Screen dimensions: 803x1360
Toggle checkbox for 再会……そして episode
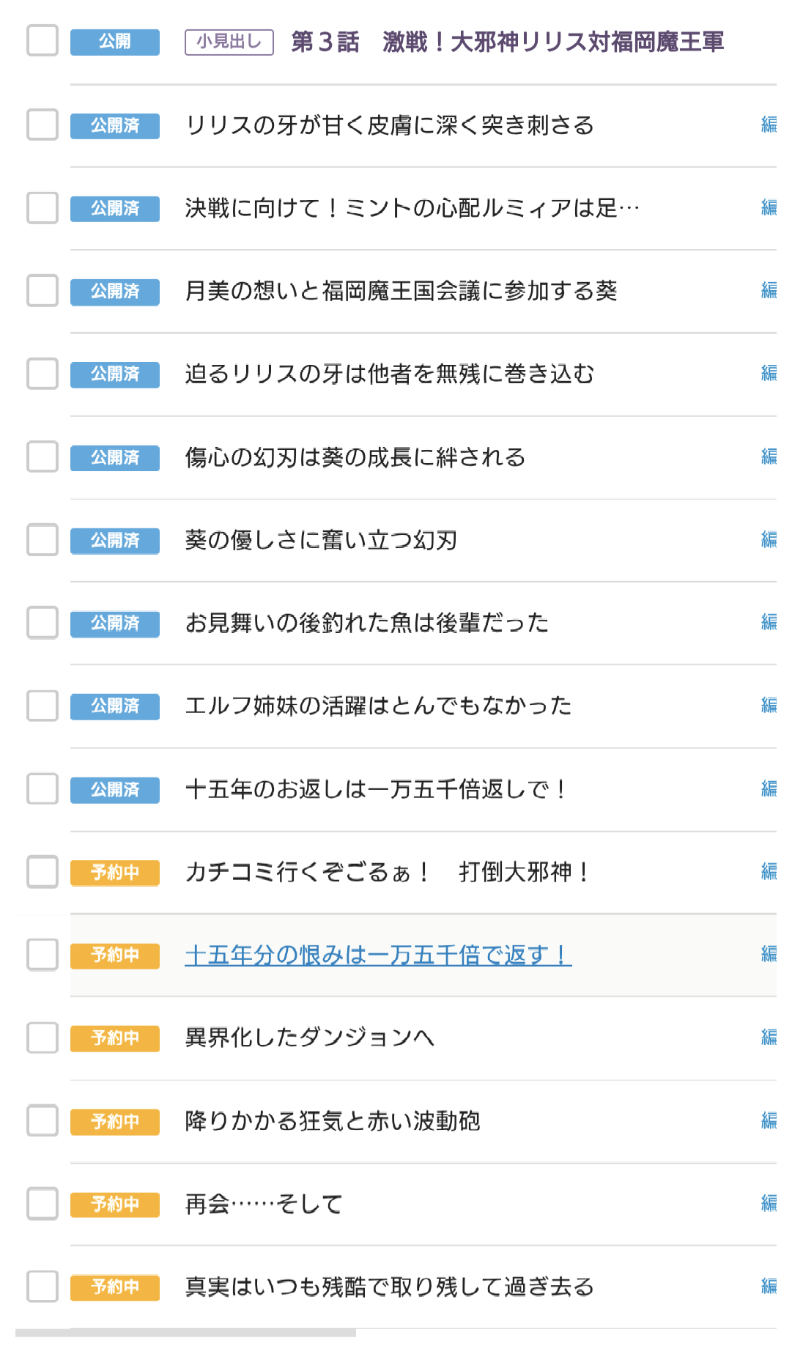click(42, 1203)
